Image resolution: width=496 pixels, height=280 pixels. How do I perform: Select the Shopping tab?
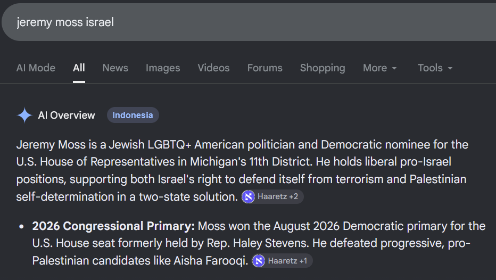(323, 68)
